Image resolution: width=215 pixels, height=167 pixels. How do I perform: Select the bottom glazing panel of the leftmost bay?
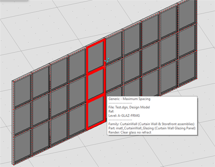pos(23,146)
